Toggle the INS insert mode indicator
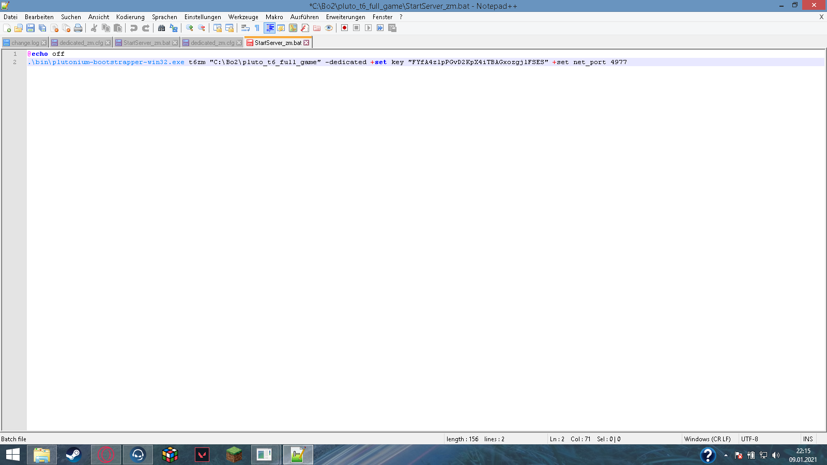This screenshot has width=827, height=465. 808,439
